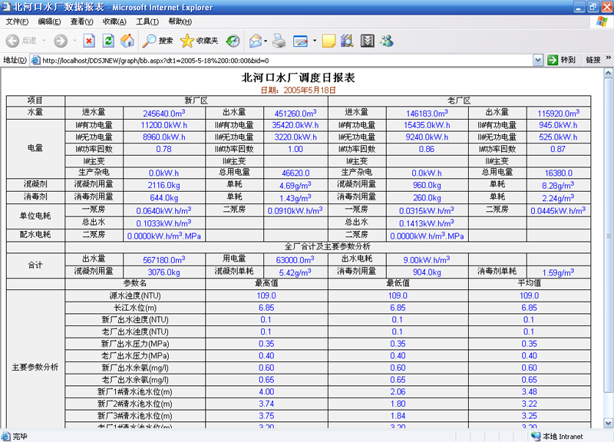Open the Forward button history dropdown
The image size is (614, 442).
point(74,41)
